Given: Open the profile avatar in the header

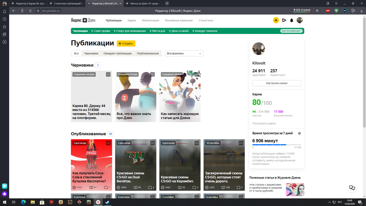Looking at the screenshot, I should coord(300,20).
